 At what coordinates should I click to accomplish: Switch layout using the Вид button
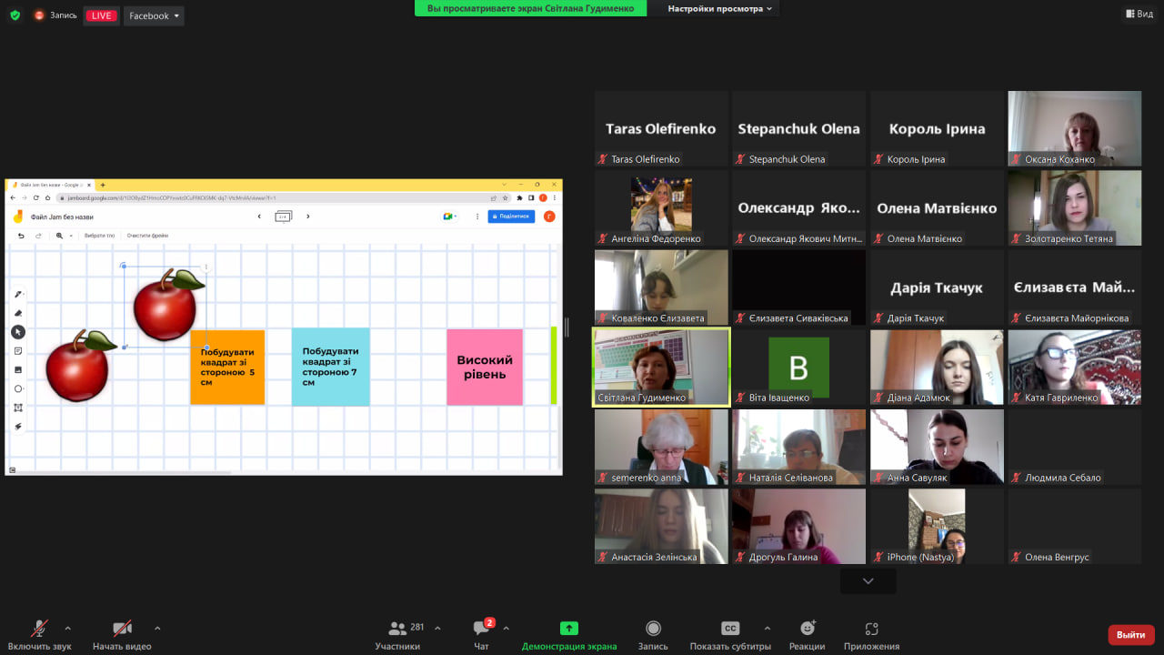click(x=1139, y=14)
